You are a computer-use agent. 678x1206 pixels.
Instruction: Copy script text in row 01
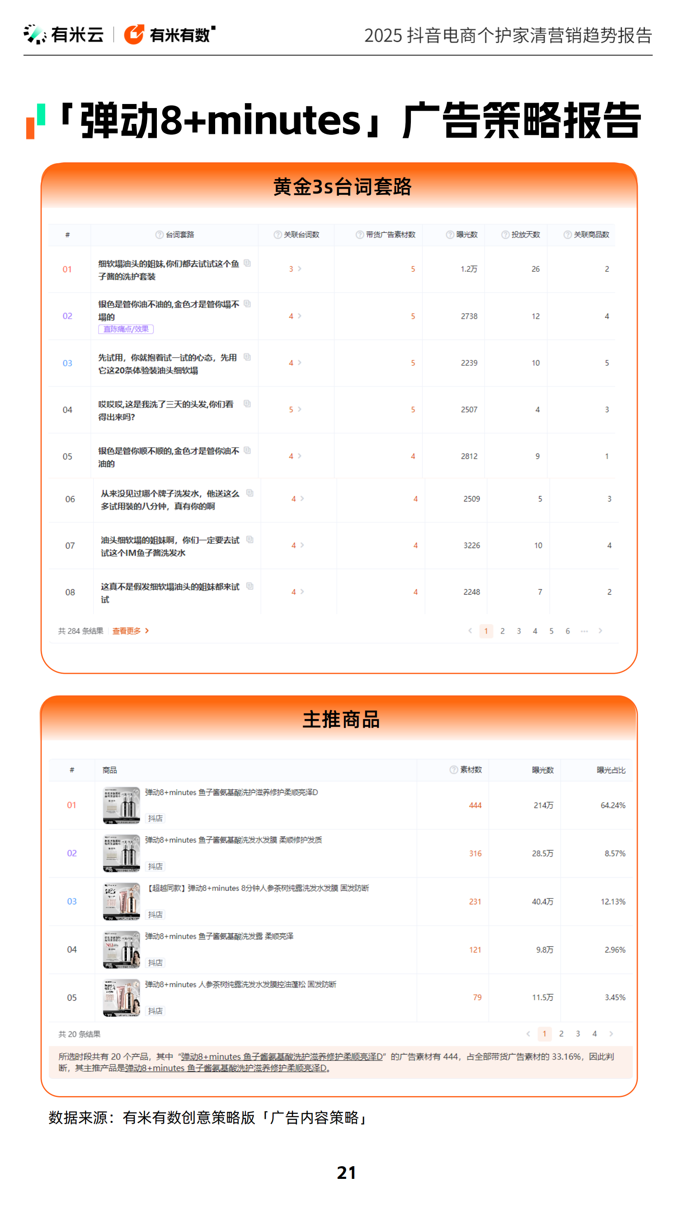(247, 263)
